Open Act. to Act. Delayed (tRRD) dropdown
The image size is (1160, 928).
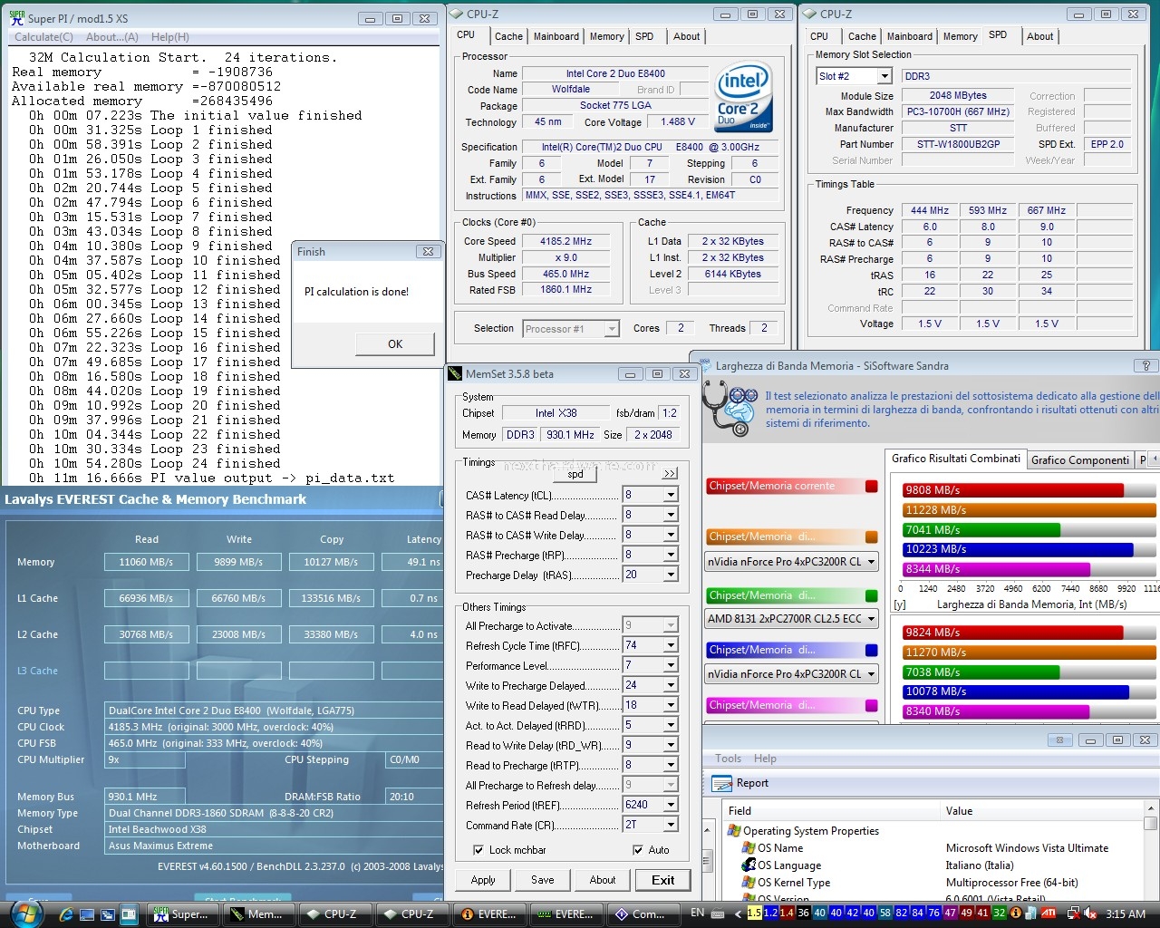[671, 725]
